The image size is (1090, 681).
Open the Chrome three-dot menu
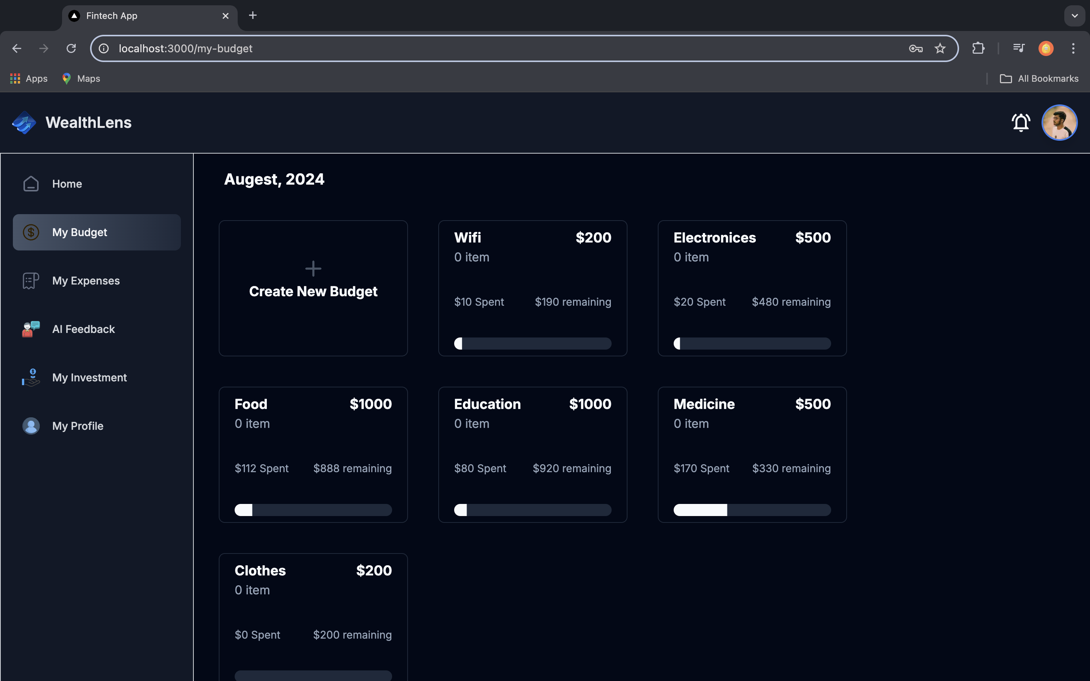pyautogui.click(x=1073, y=48)
